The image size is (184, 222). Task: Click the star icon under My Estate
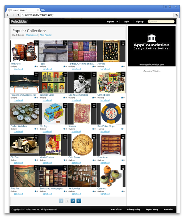(35, 67)
